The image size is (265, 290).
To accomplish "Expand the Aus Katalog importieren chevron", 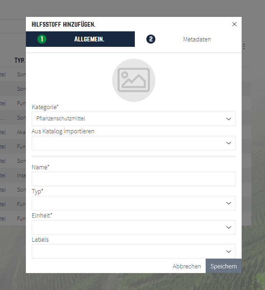I will 229,143.
